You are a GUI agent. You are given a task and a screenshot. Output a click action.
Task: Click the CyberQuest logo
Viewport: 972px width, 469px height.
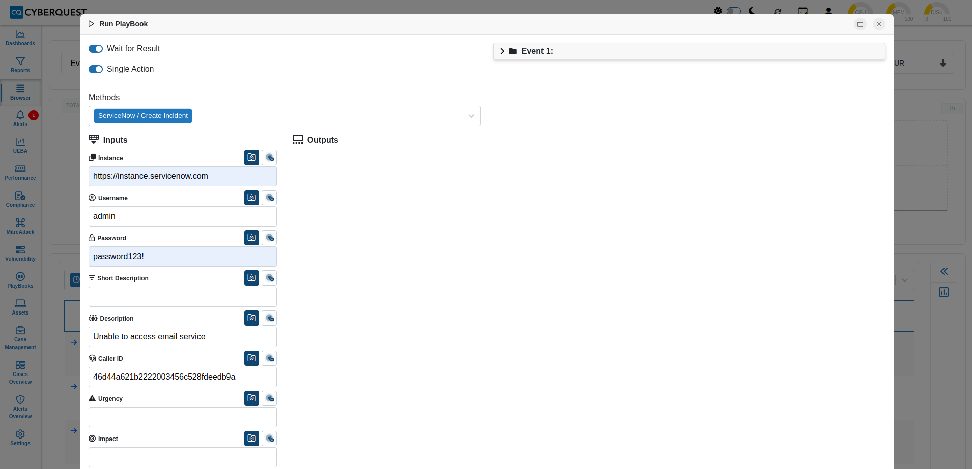point(48,12)
